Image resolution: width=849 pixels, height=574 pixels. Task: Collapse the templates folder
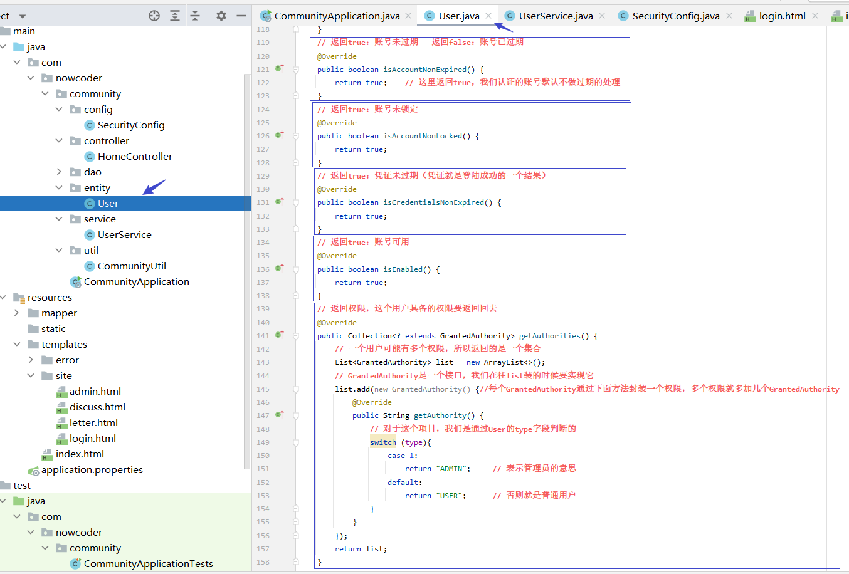[x=17, y=344]
